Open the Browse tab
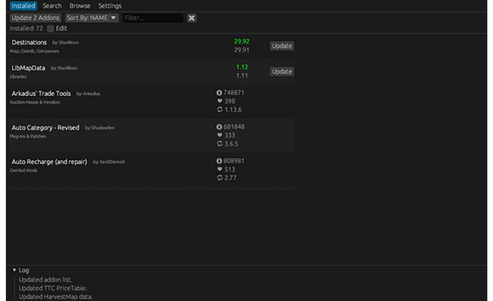Image resolution: width=493 pixels, height=301 pixels. pos(80,6)
